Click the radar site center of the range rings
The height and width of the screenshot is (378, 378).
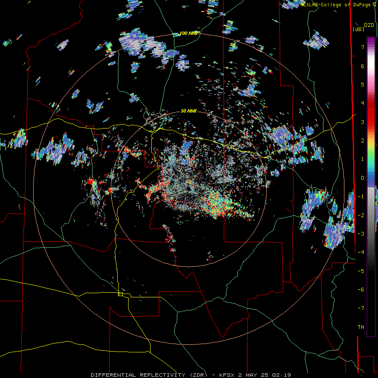coord(189,189)
